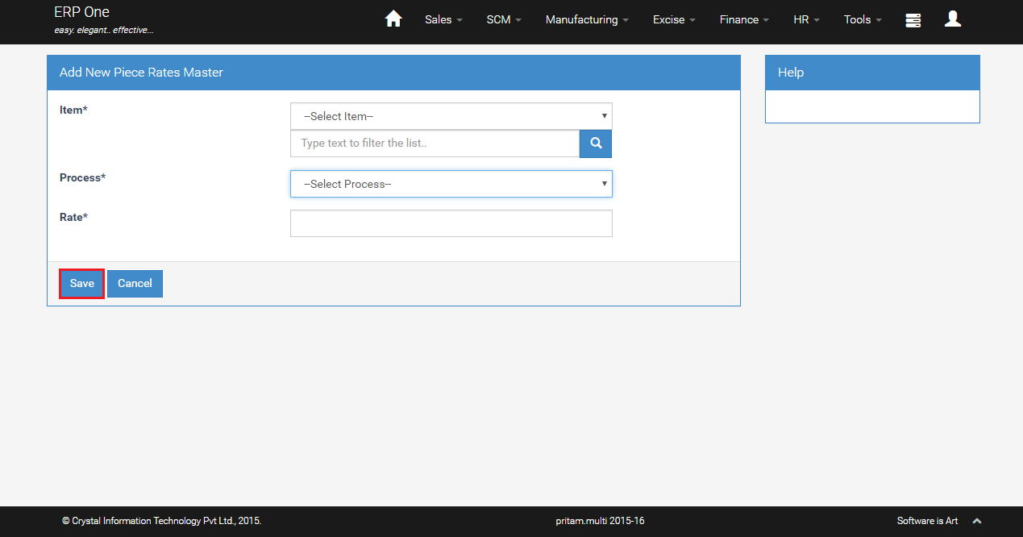Open the user profile icon

click(952, 19)
